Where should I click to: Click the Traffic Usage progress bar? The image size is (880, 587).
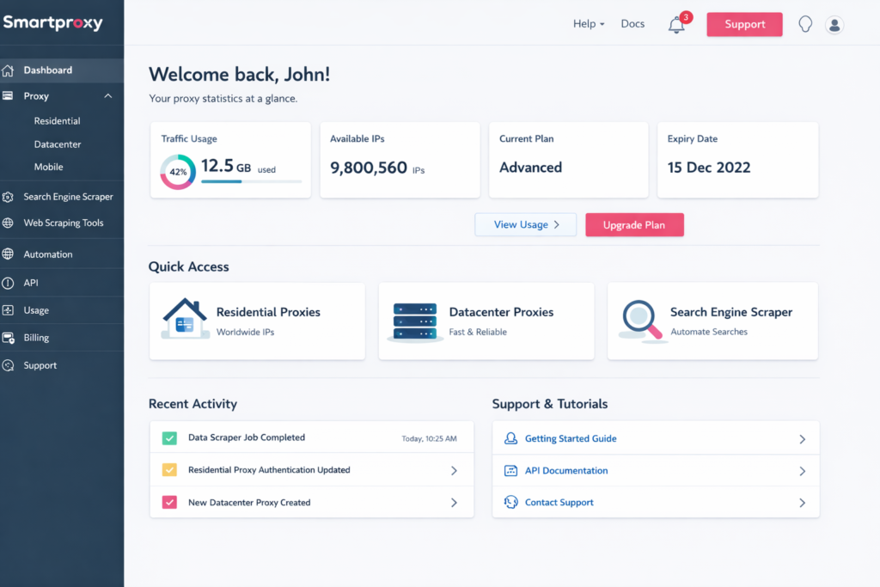click(x=251, y=181)
